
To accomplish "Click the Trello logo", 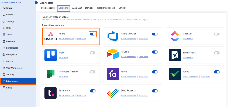I will pos(51,55).
